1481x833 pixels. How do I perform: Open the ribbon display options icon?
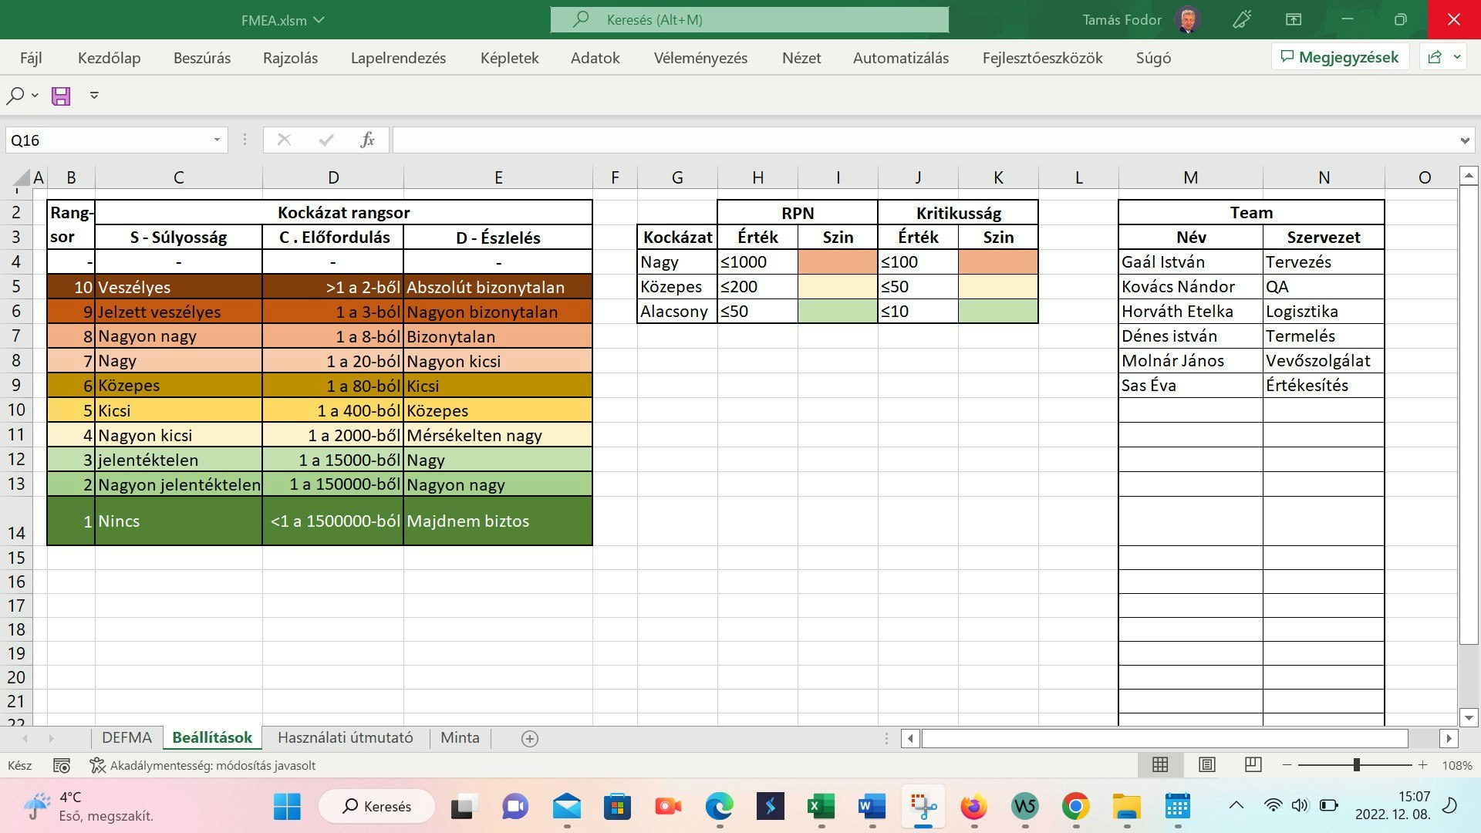pyautogui.click(x=1294, y=20)
